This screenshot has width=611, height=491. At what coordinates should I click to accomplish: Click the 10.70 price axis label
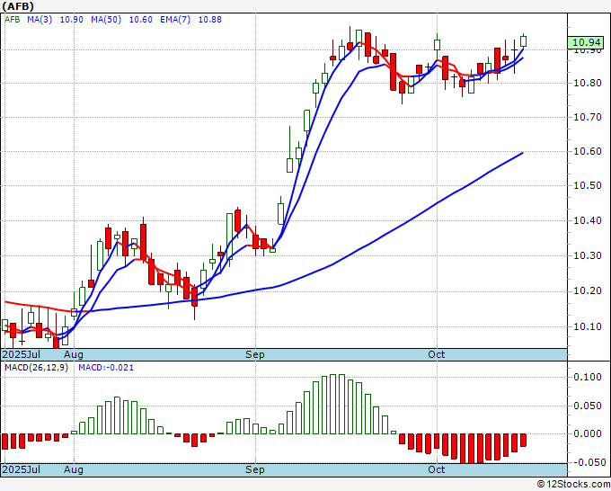[588, 117]
